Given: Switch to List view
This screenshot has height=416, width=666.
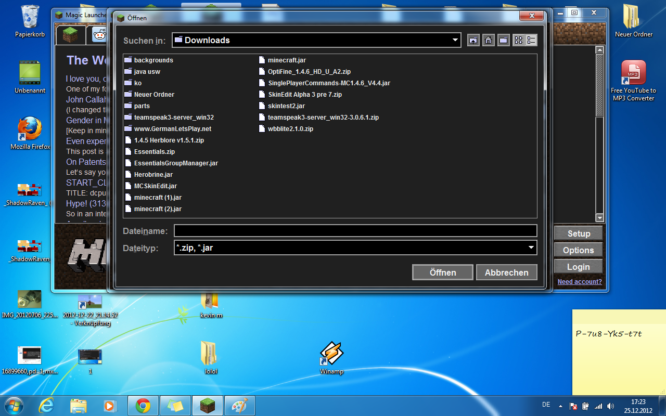Looking at the screenshot, I should click(x=519, y=40).
